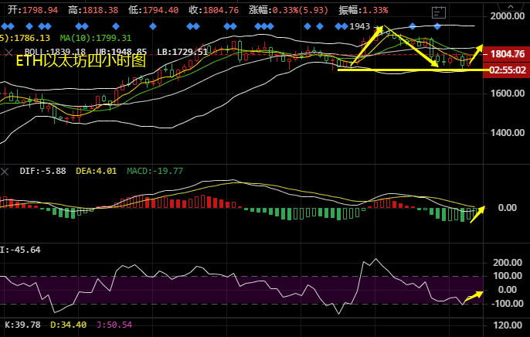Close the BOLL indicator using its X icon
Image resolution: width=530 pixels, height=337 pixels.
(x=8, y=52)
